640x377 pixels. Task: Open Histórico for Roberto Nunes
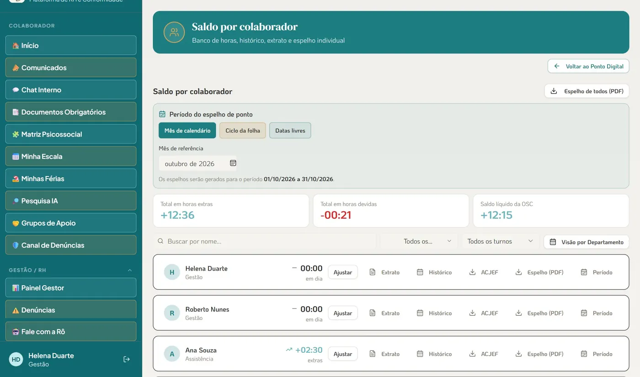point(434,313)
